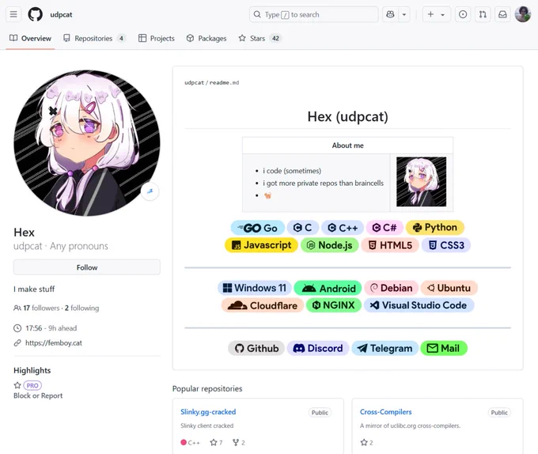Viewport: 538px width, 454px height.
Task: Switch to the Stars tab
Action: coord(260,39)
